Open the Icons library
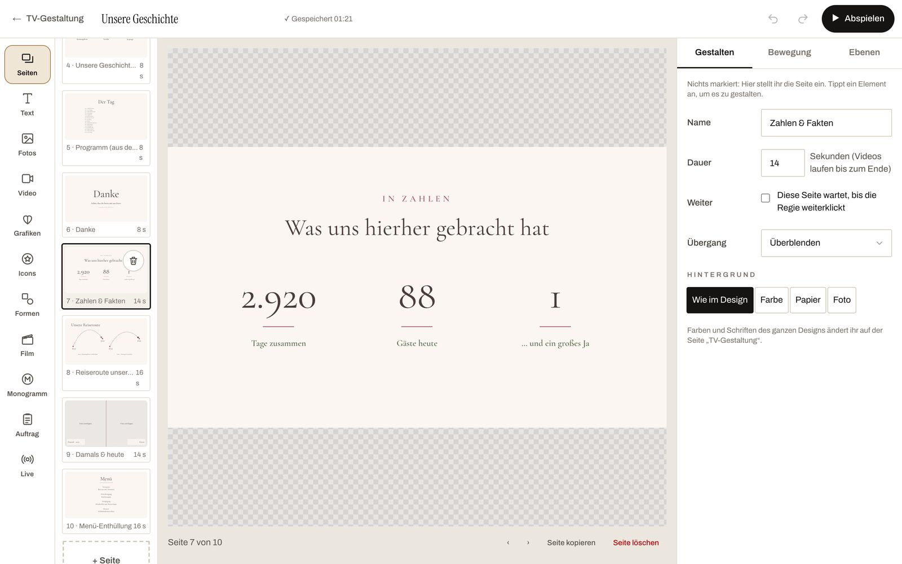902x564 pixels. [x=27, y=265]
